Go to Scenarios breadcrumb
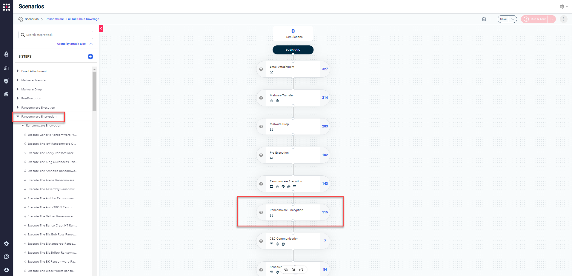572x276 pixels. pyautogui.click(x=31, y=19)
